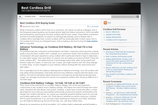The height and width of the screenshot is (105, 158).
Task: Open the DeWalt DCD760KL review
Action: pos(113,35)
